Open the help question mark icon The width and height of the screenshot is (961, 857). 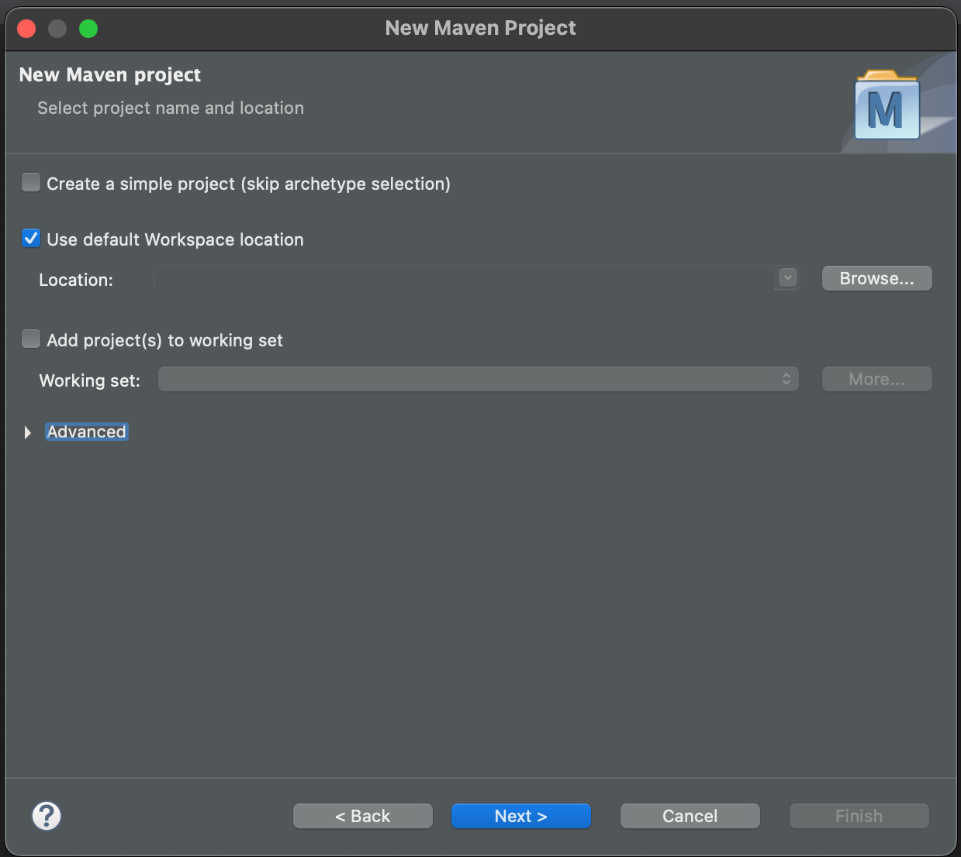(47, 816)
